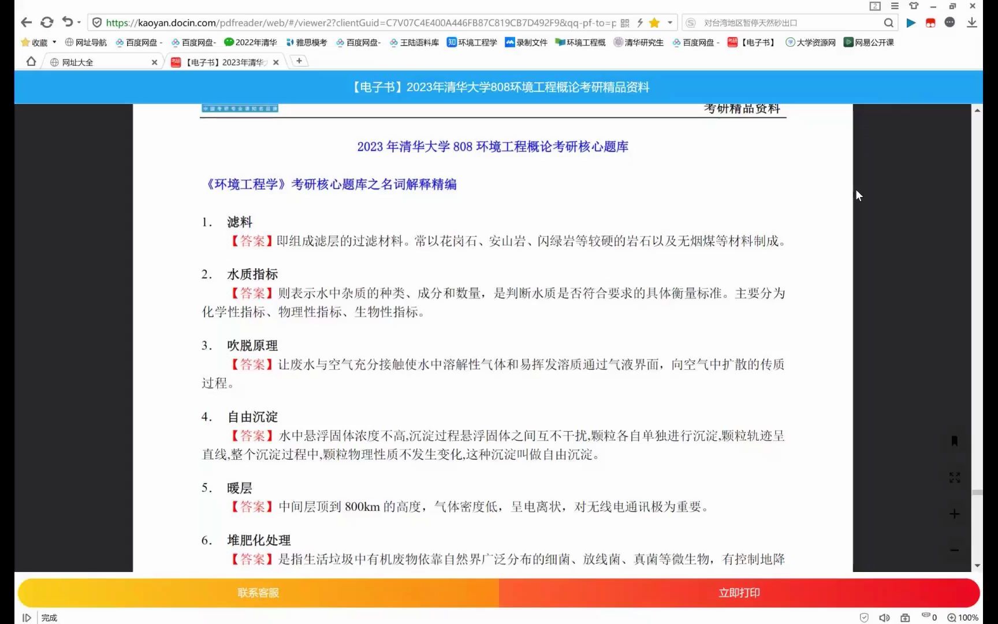
Task: Open the 网址导航 bookmark
Action: click(x=85, y=42)
